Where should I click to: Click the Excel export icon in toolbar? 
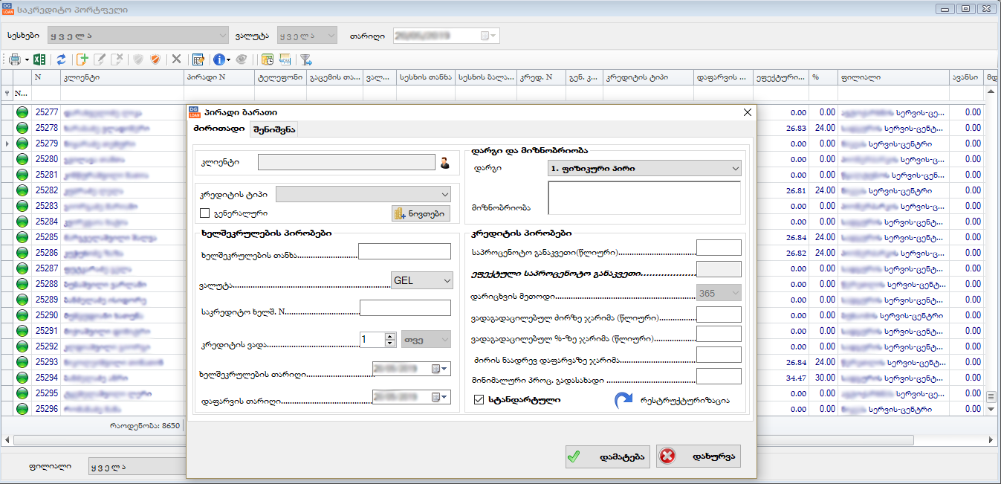[x=40, y=59]
